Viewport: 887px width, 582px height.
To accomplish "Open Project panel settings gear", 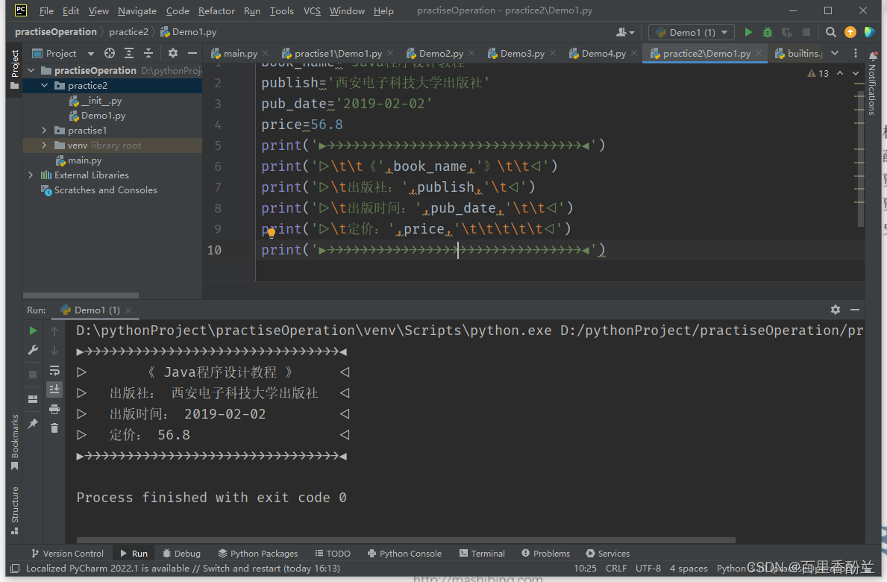I will click(x=173, y=53).
